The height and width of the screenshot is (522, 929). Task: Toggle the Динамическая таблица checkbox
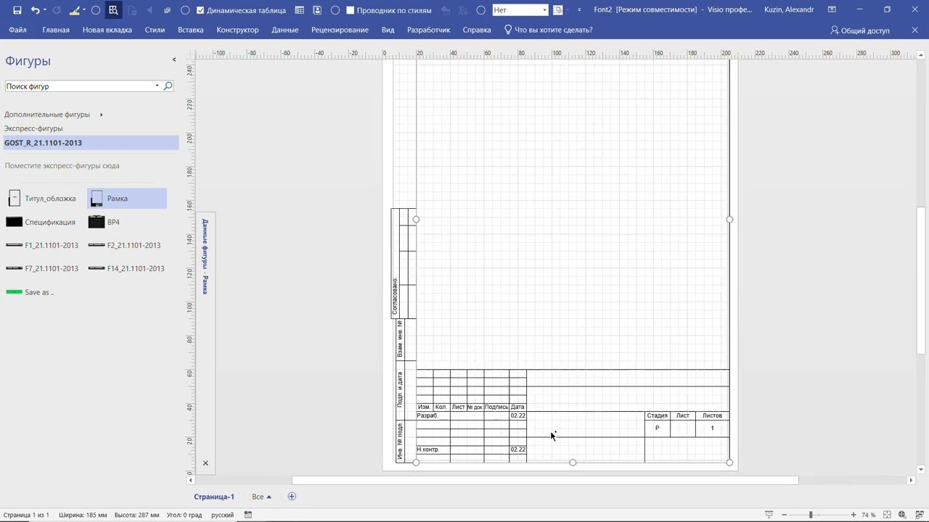tap(200, 10)
